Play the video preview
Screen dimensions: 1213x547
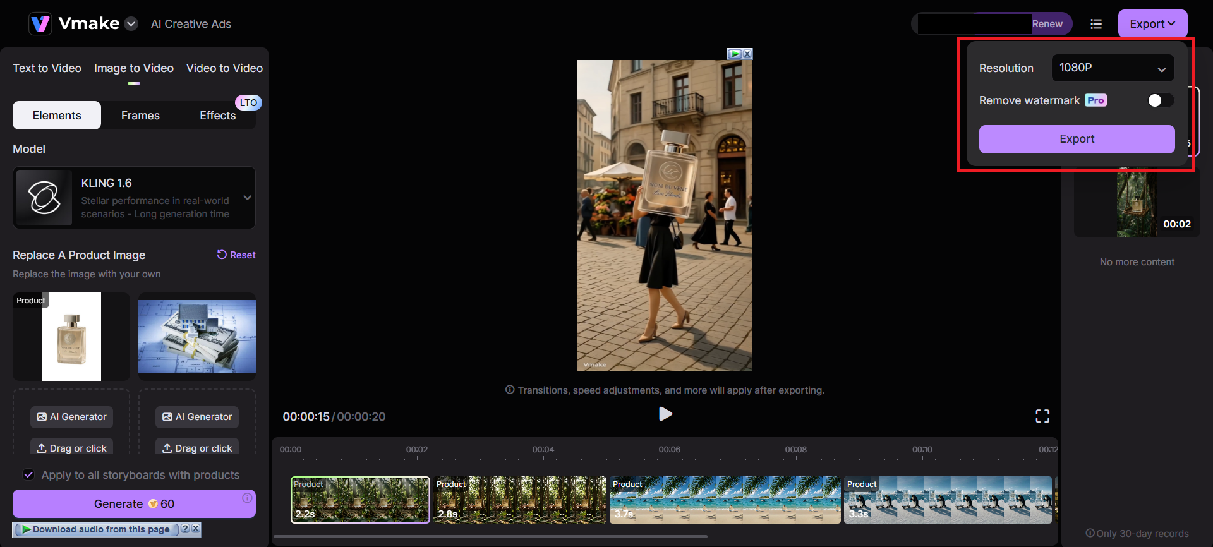(665, 414)
